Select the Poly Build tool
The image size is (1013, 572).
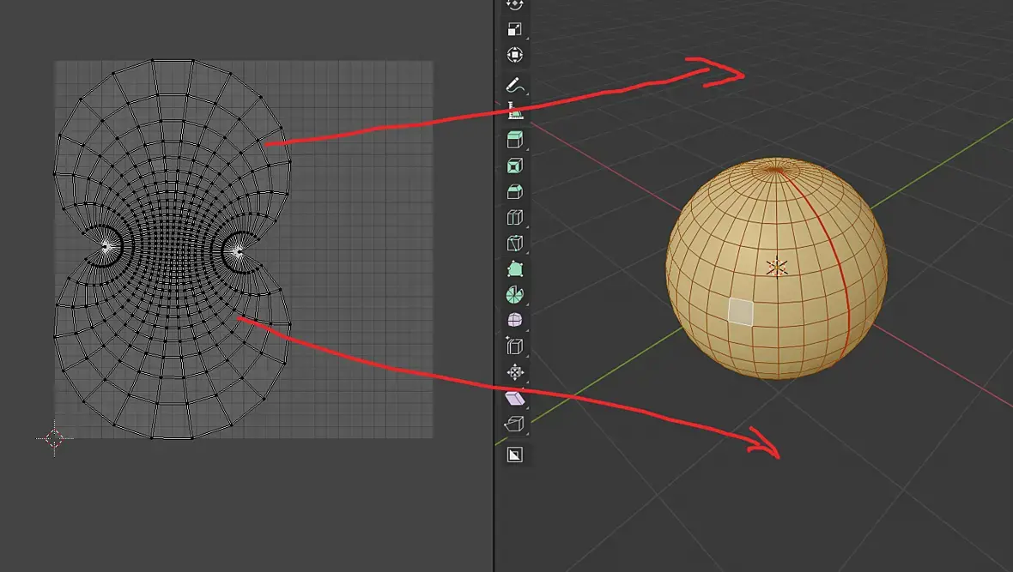[514, 269]
